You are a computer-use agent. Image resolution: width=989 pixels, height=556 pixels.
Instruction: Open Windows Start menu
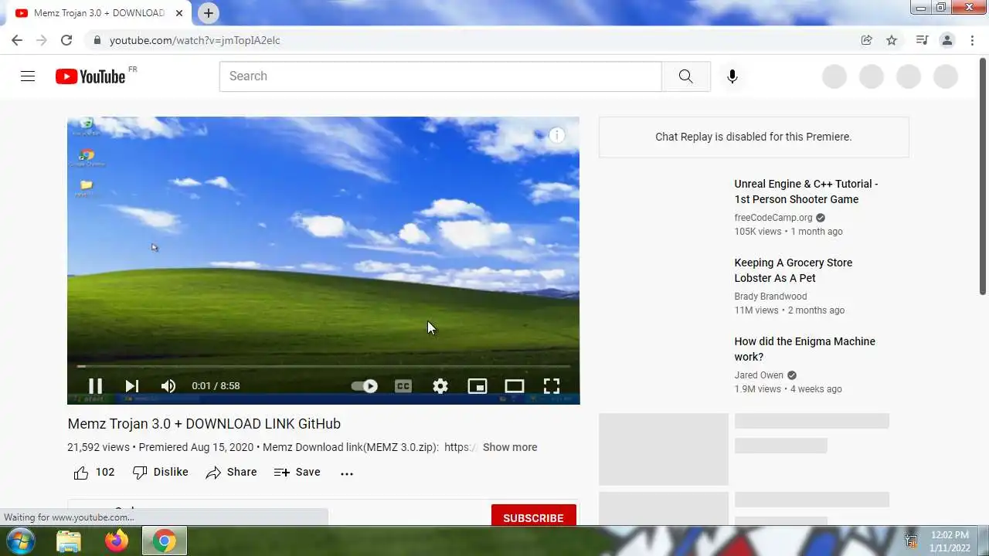pyautogui.click(x=21, y=541)
